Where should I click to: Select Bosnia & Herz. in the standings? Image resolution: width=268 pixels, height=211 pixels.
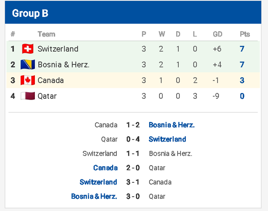coord(133,64)
